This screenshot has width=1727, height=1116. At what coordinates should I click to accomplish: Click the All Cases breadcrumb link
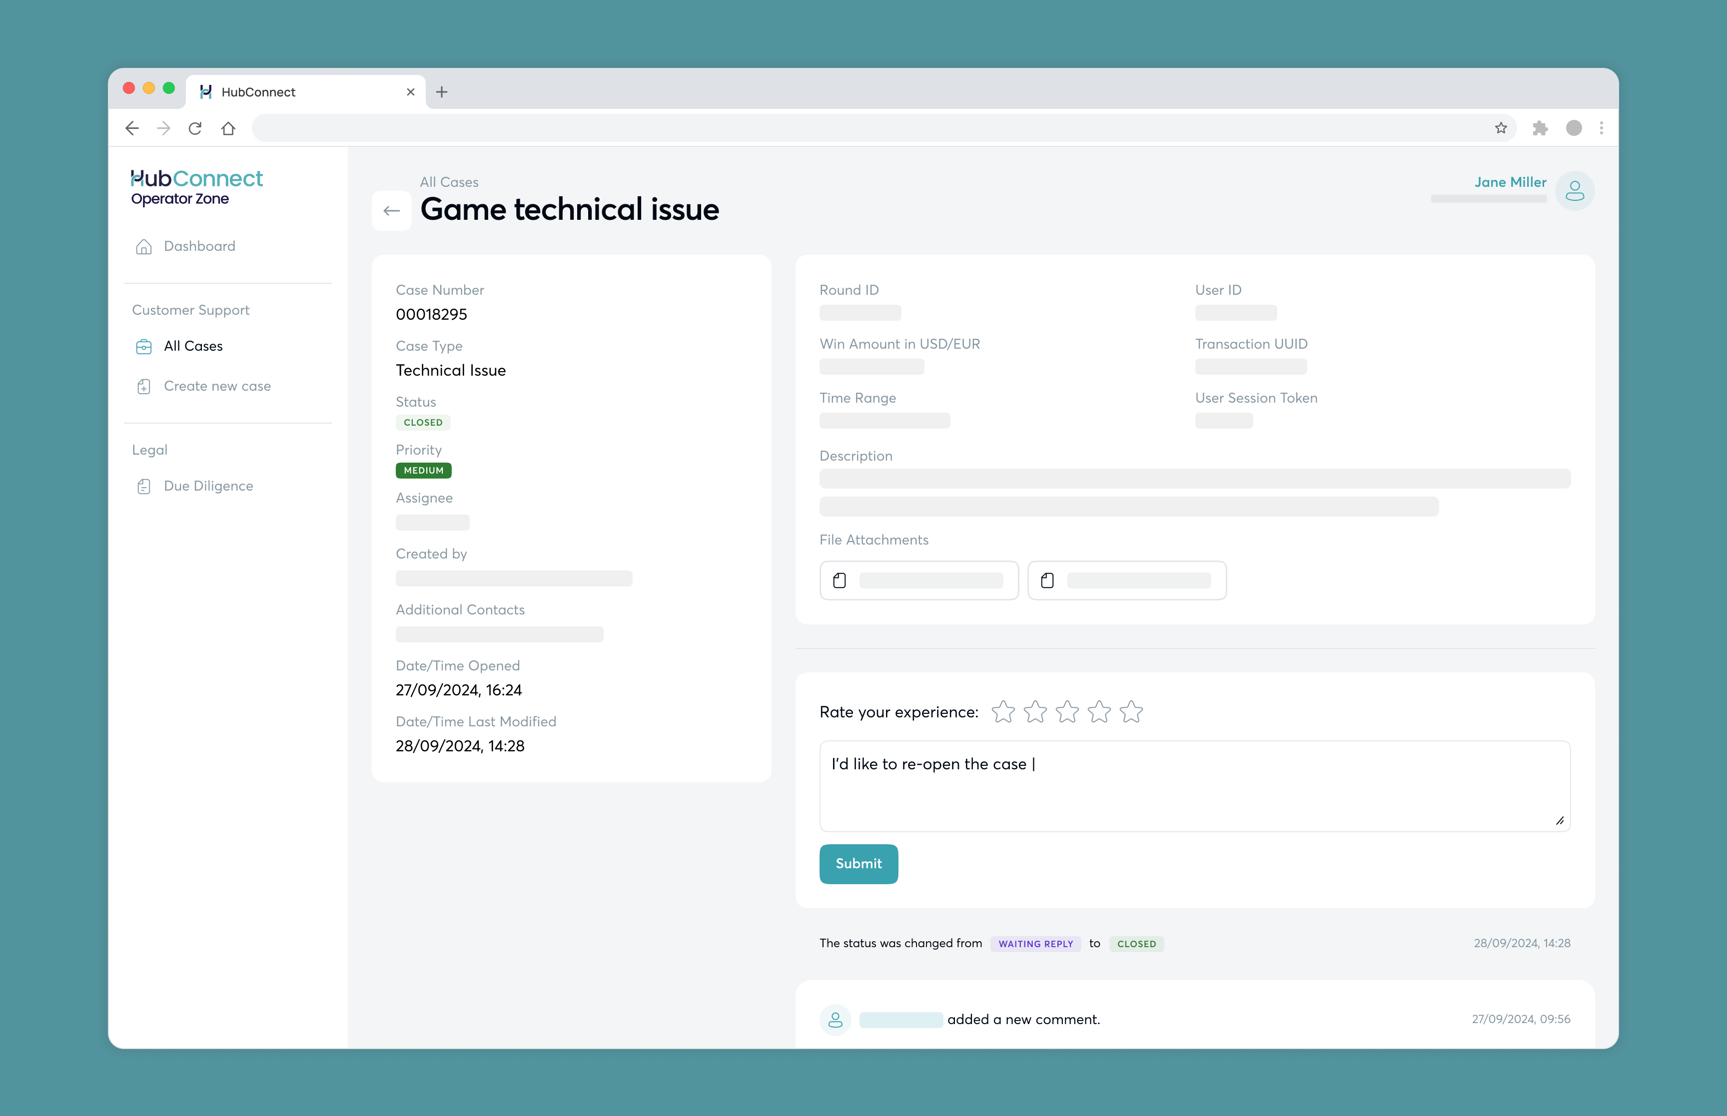[x=449, y=183]
